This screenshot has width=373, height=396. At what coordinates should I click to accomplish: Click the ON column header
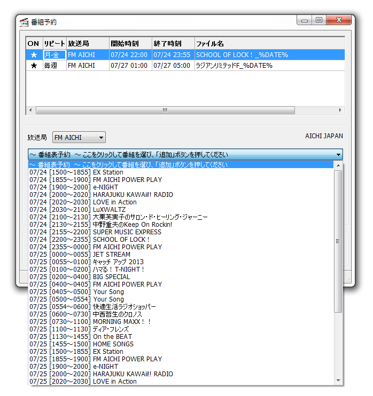coord(34,43)
